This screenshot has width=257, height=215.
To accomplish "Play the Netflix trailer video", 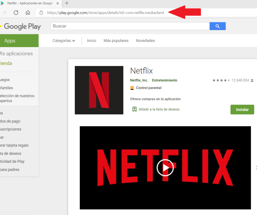I will pyautogui.click(x=165, y=168).
